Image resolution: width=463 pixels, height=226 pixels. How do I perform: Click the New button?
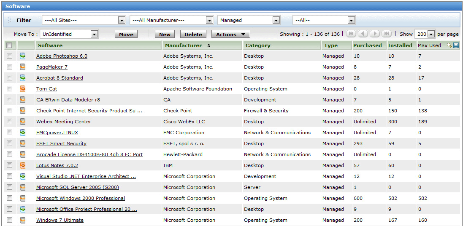click(165, 35)
